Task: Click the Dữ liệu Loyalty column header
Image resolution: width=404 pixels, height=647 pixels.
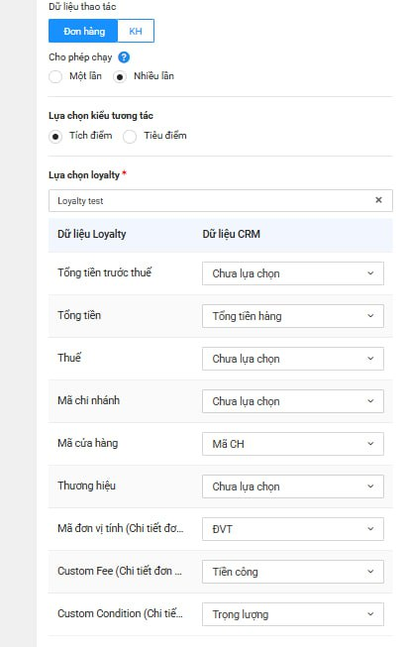Action: 91,234
